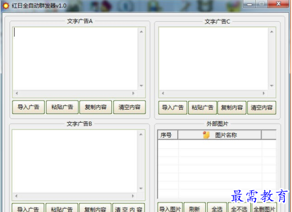Click 复制内容 button under 文字广告B
The height and width of the screenshot is (212, 292).
pyautogui.click(x=95, y=207)
